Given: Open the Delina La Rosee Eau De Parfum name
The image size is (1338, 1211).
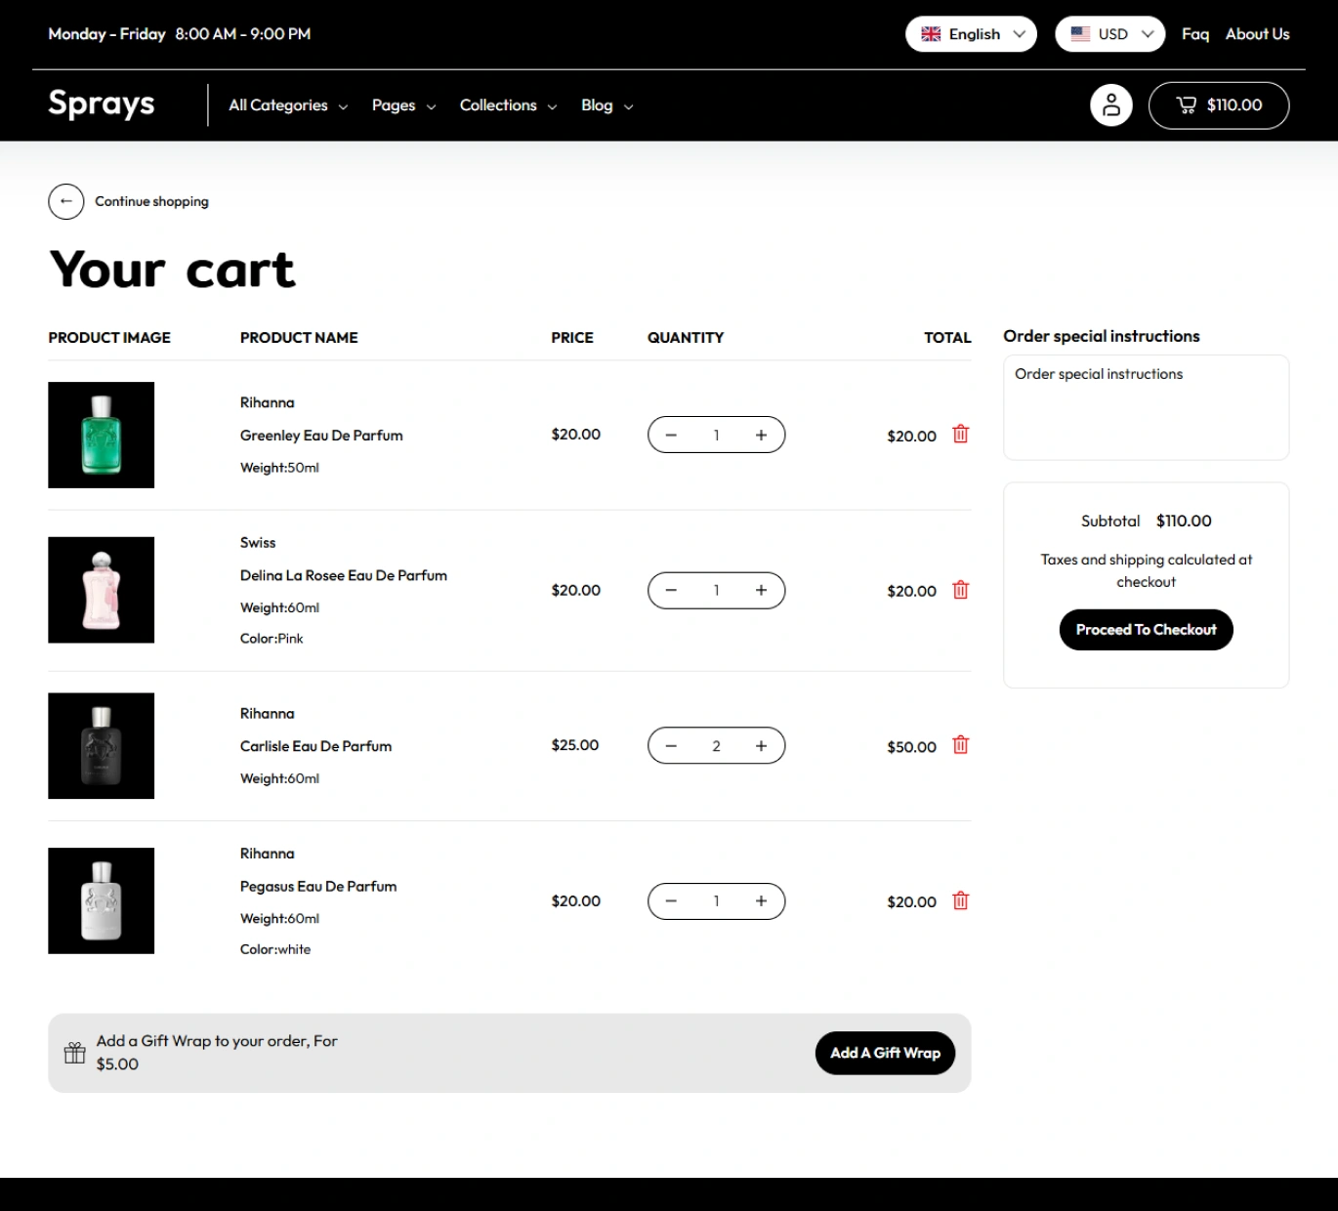Looking at the screenshot, I should tap(344, 575).
